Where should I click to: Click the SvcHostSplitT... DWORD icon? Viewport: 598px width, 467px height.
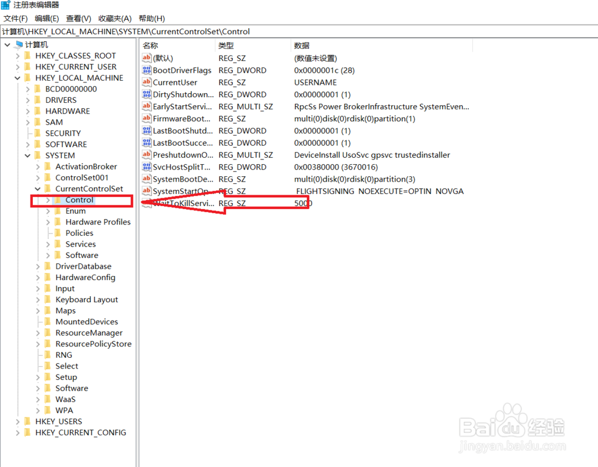point(147,167)
